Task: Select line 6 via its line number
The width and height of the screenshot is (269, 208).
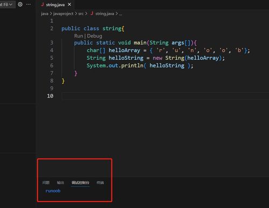Action: (x=52, y=66)
